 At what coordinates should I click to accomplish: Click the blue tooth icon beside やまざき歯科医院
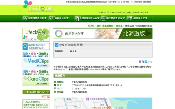point(57,45)
